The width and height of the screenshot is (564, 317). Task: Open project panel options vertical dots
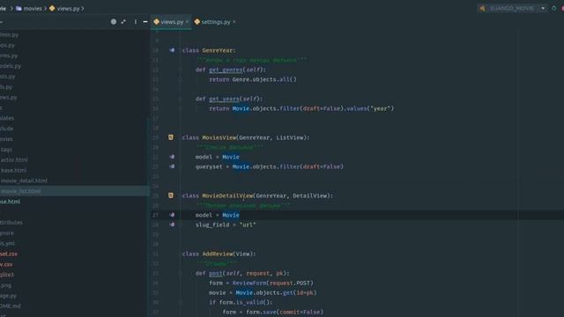coord(136,22)
